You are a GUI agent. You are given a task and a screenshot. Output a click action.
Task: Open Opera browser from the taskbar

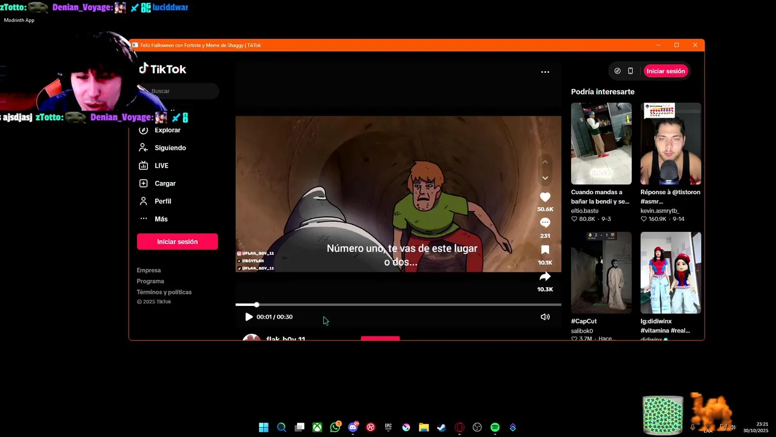pos(460,427)
